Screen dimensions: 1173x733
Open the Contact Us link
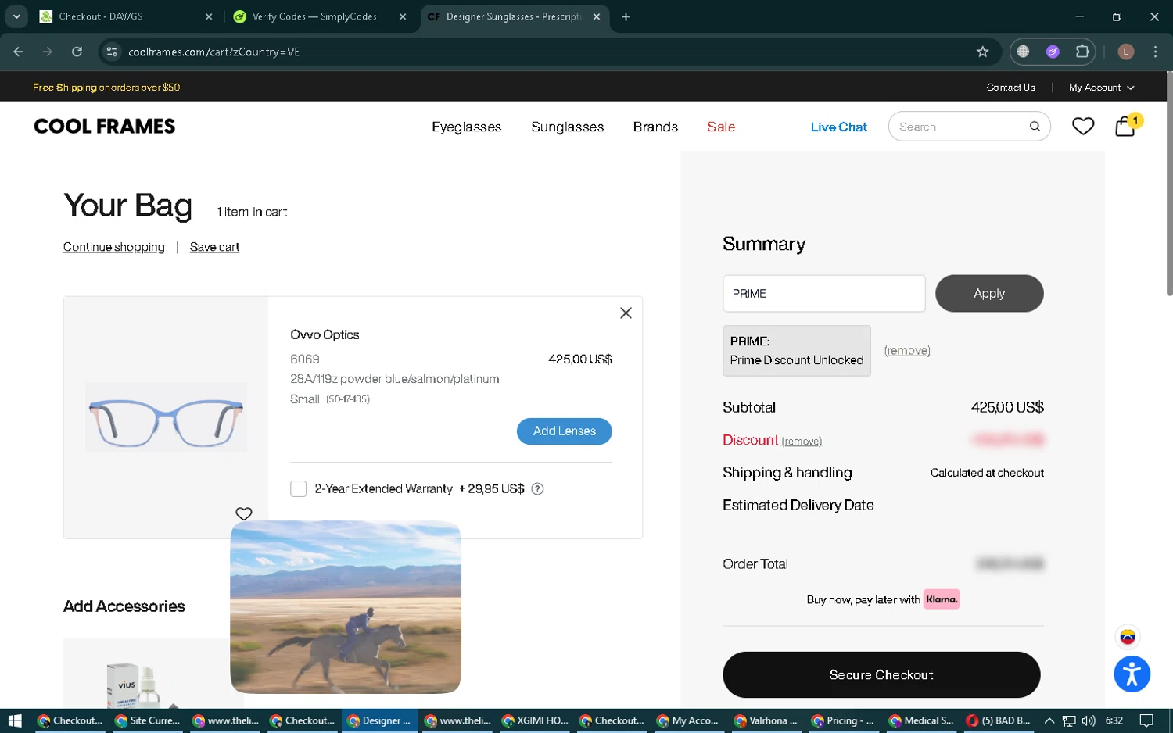pos(1010,88)
